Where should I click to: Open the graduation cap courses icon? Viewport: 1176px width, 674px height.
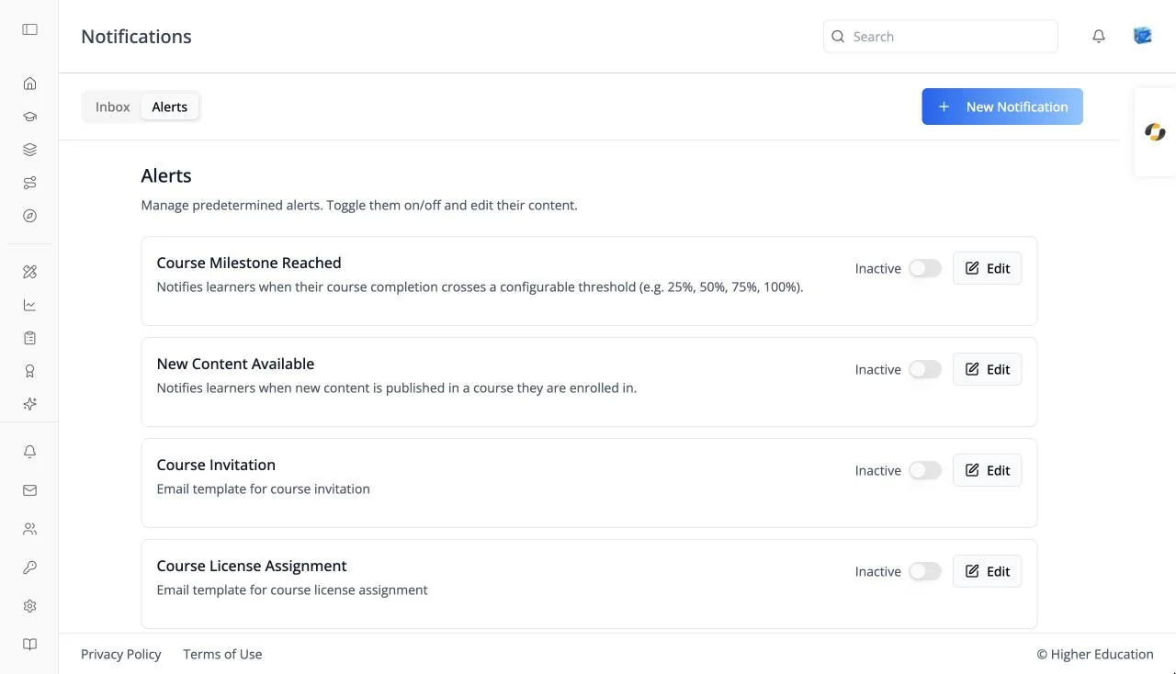[29, 117]
